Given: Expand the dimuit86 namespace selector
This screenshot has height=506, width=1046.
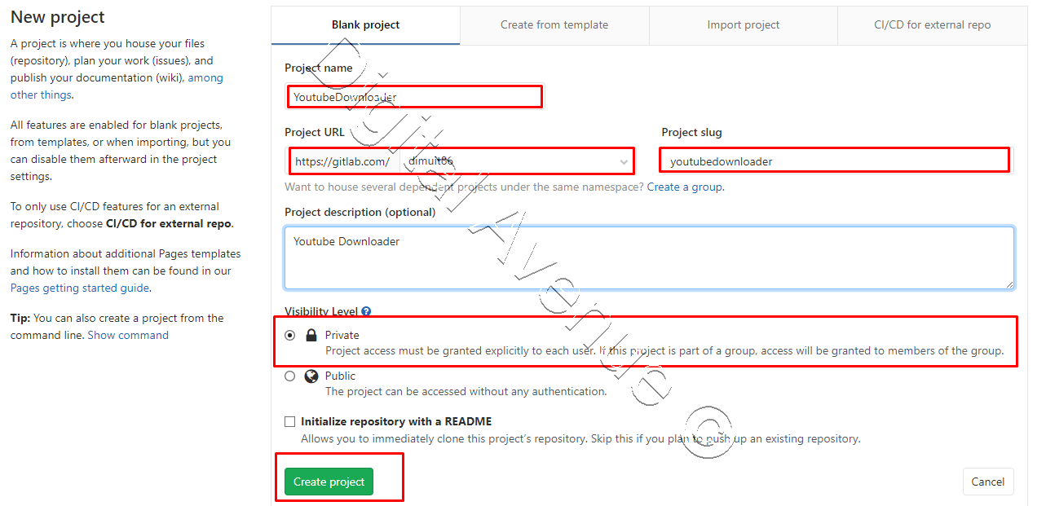Looking at the screenshot, I should (623, 161).
